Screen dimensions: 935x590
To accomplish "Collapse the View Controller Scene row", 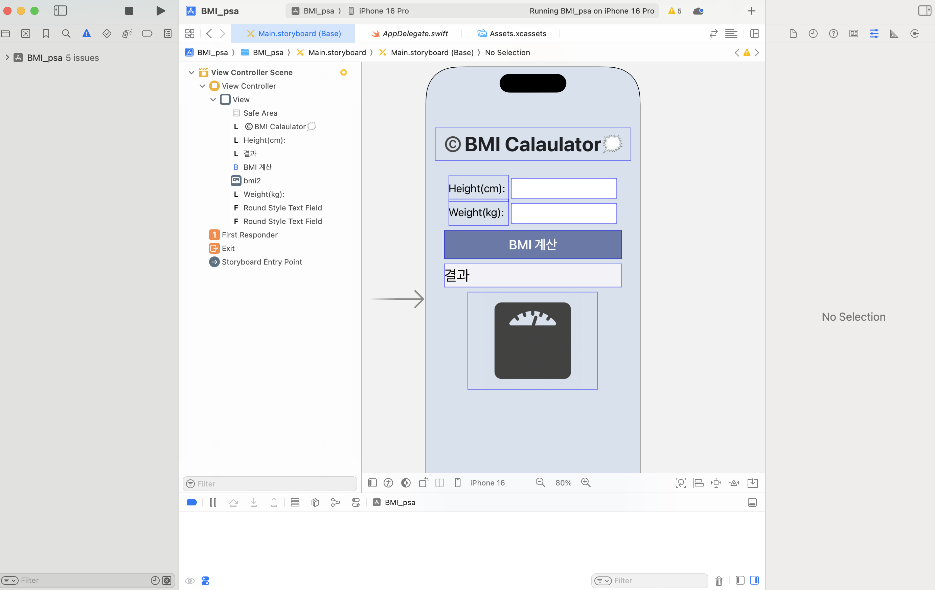I will coord(191,73).
